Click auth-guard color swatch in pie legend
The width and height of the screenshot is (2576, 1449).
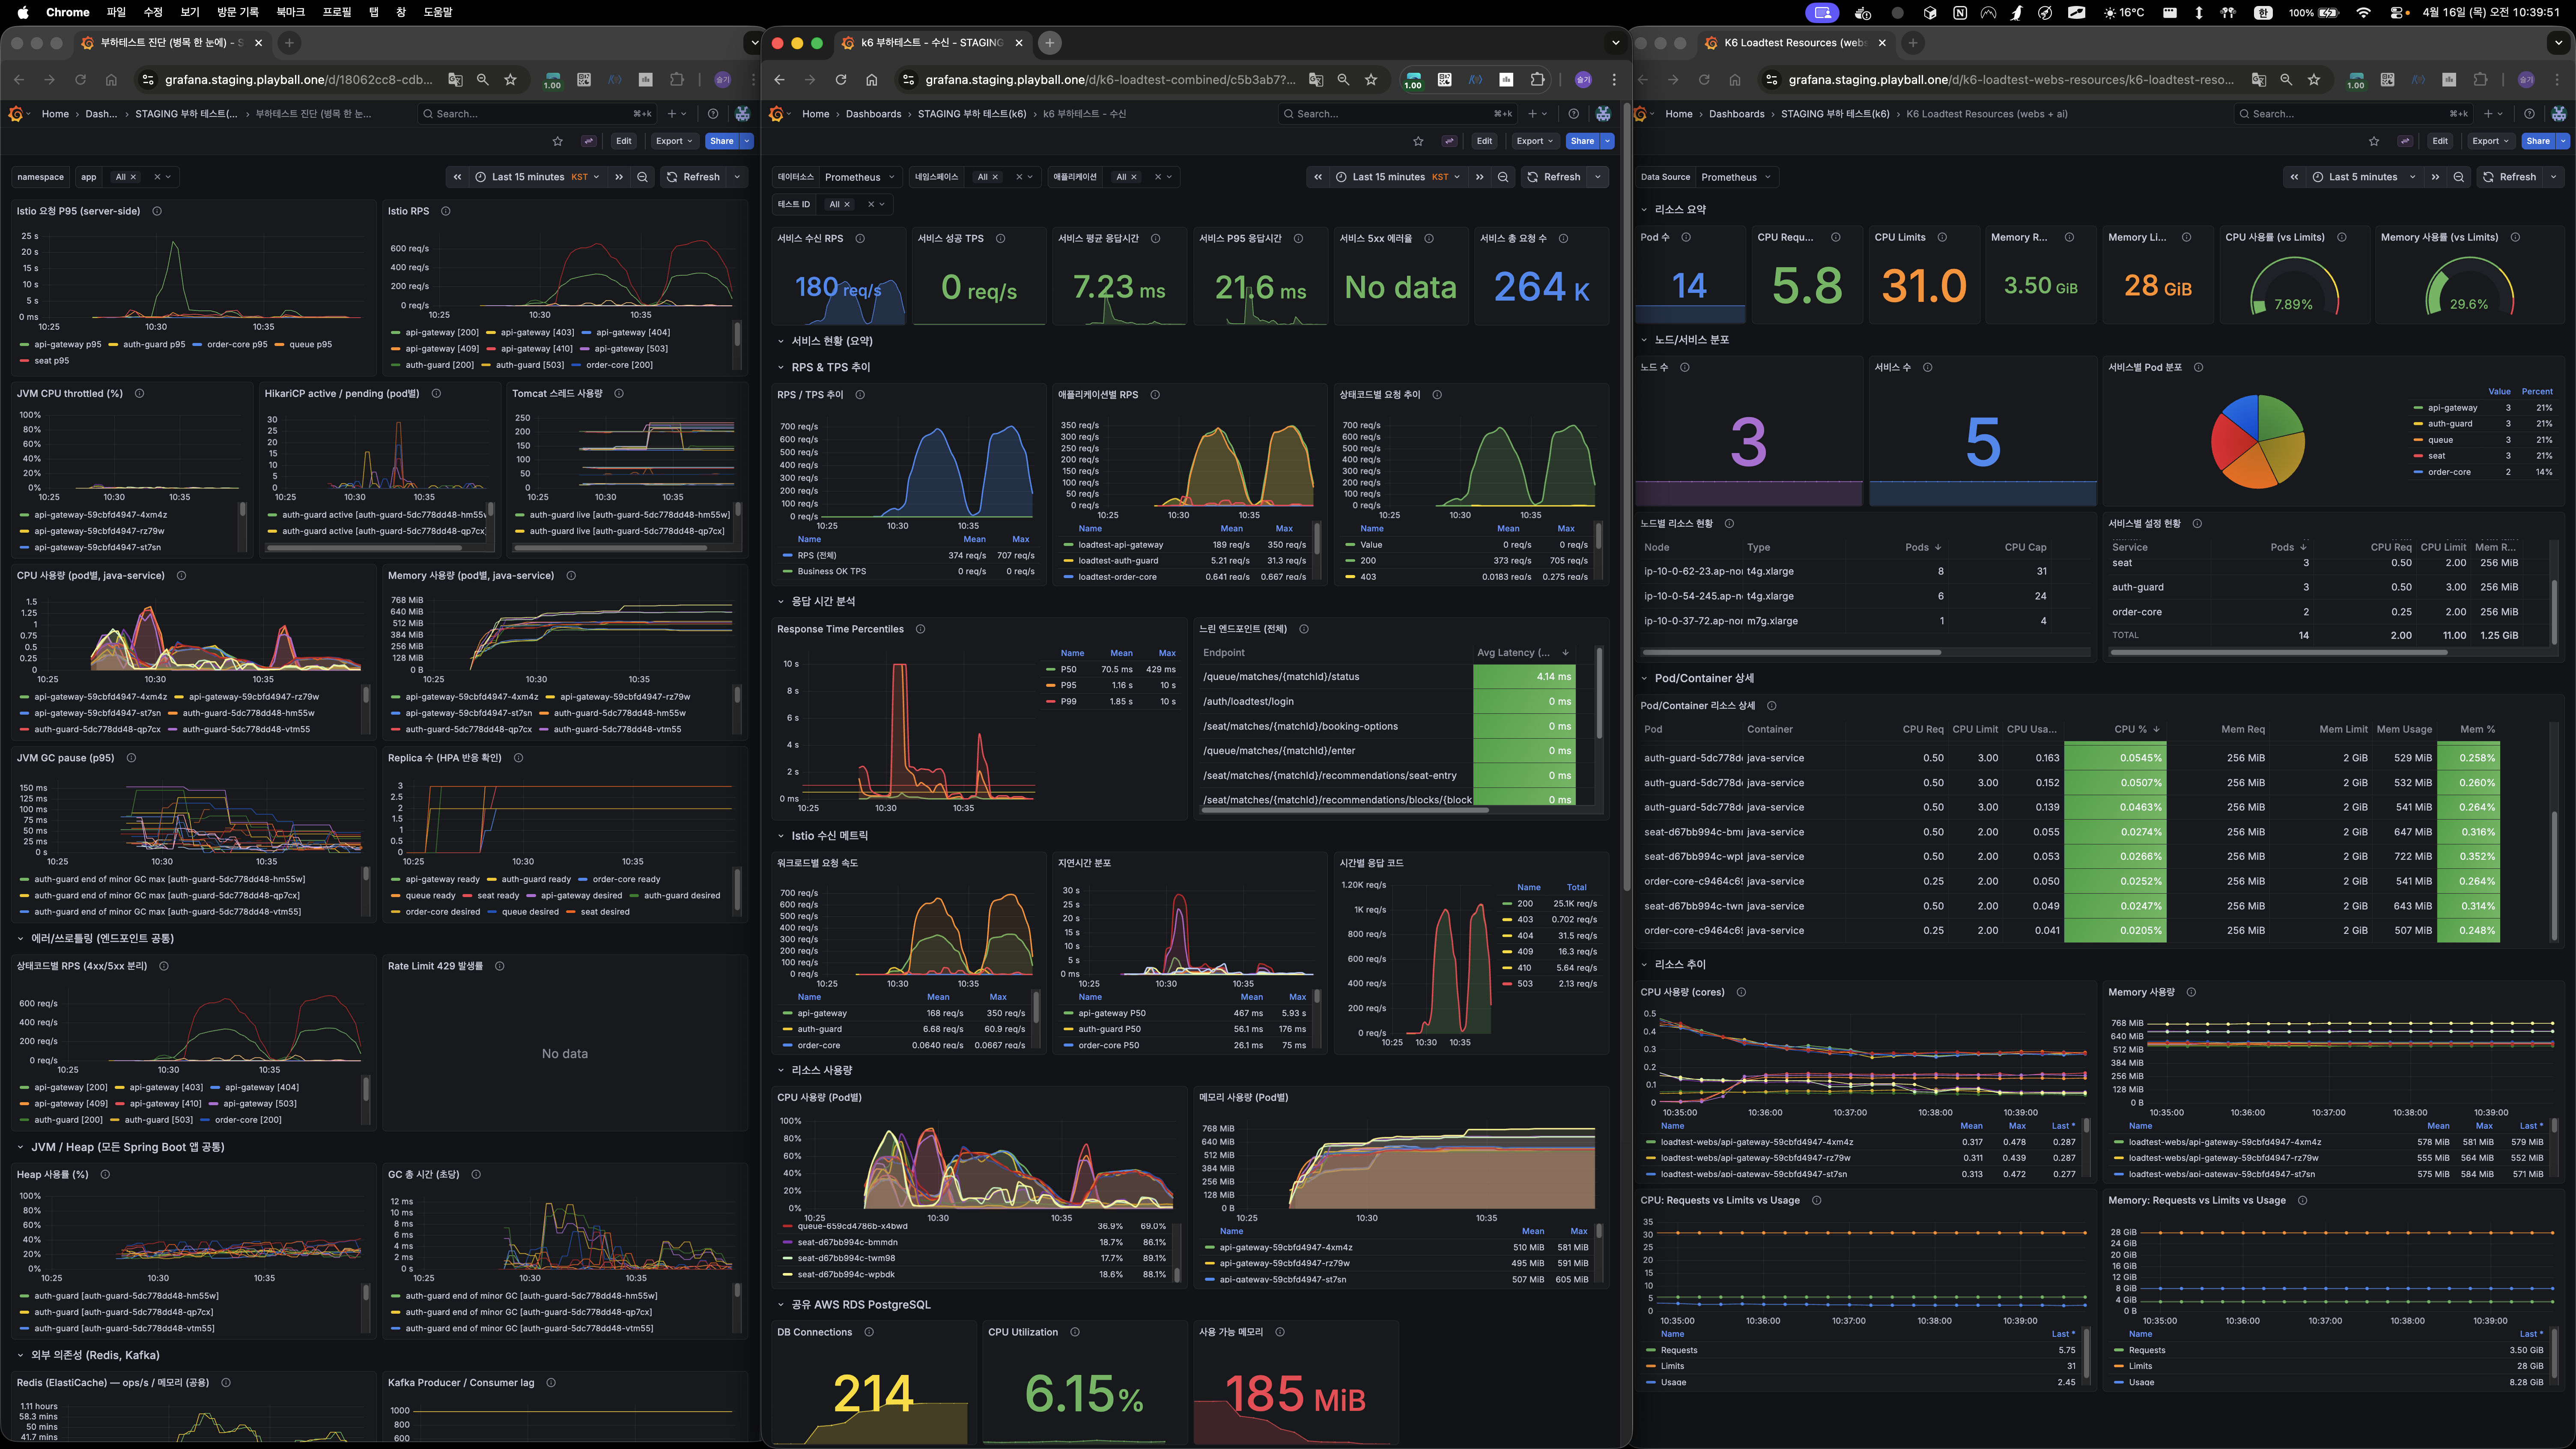pyautogui.click(x=2418, y=424)
